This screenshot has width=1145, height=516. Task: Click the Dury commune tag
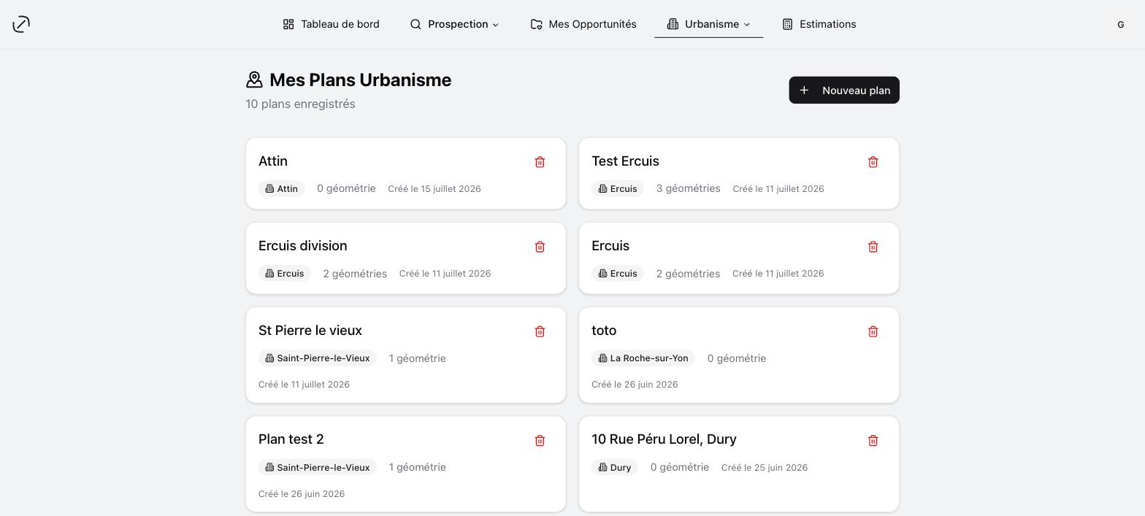[615, 467]
